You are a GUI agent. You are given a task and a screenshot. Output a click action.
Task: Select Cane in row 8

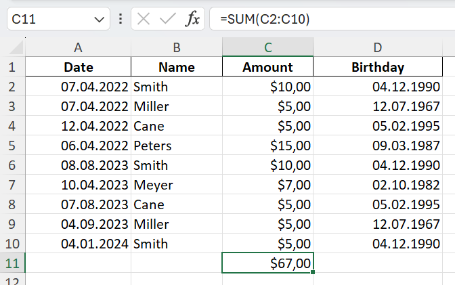[x=177, y=204]
